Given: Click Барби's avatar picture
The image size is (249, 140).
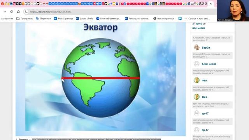Looking at the screenshot, I should [196, 47].
